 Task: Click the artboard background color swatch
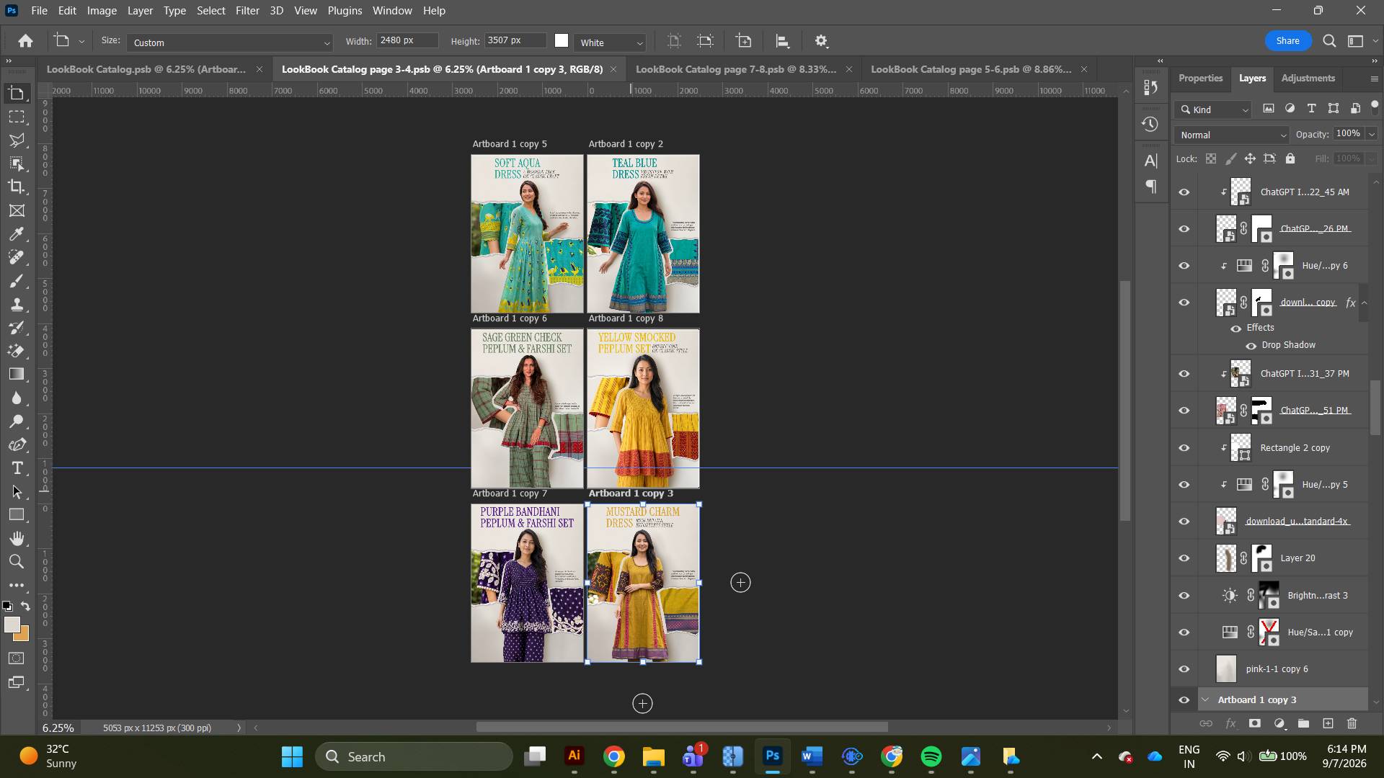562,41
